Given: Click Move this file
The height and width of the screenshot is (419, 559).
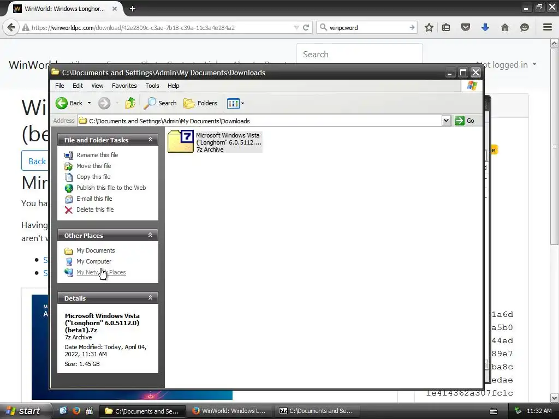Looking at the screenshot, I should pyautogui.click(x=93, y=166).
